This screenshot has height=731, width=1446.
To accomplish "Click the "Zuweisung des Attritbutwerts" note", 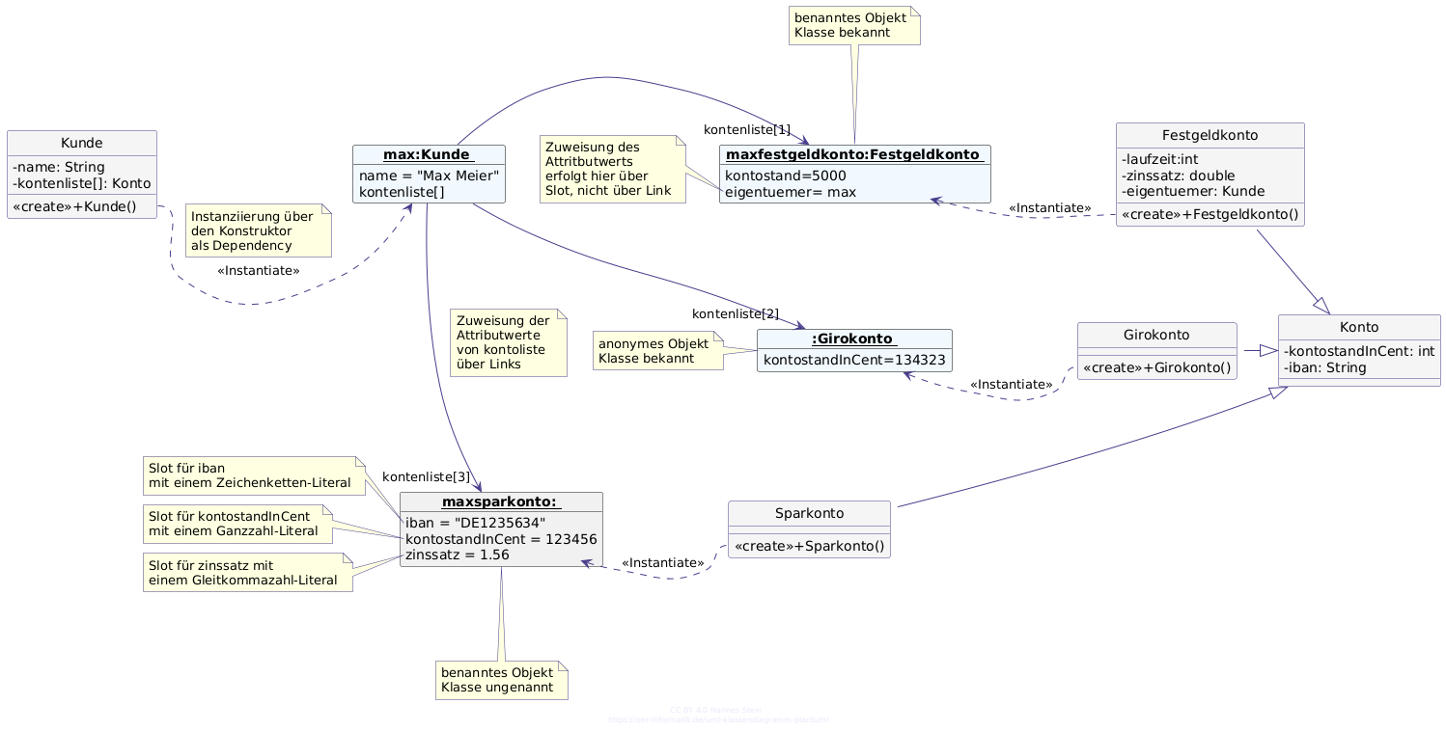I will 611,168.
